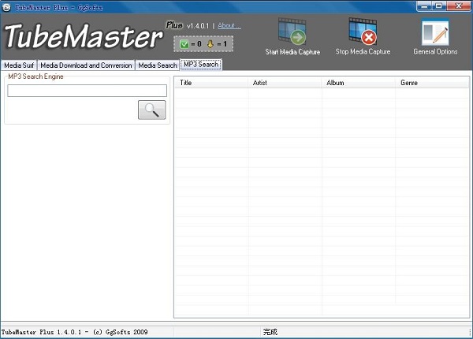The height and width of the screenshot is (339, 473).
Task: Sort results by the Artist column header
Action: [x=285, y=83]
